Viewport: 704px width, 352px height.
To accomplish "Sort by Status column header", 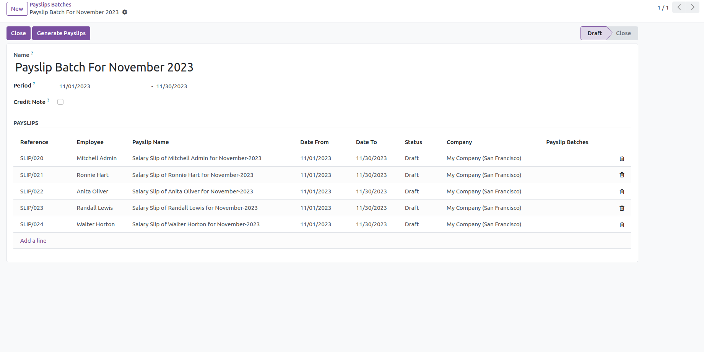I will (413, 142).
